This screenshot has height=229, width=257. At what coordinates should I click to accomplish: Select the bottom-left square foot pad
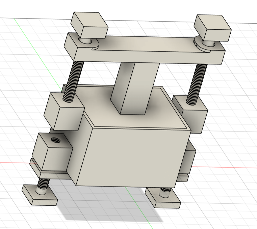click(40, 195)
